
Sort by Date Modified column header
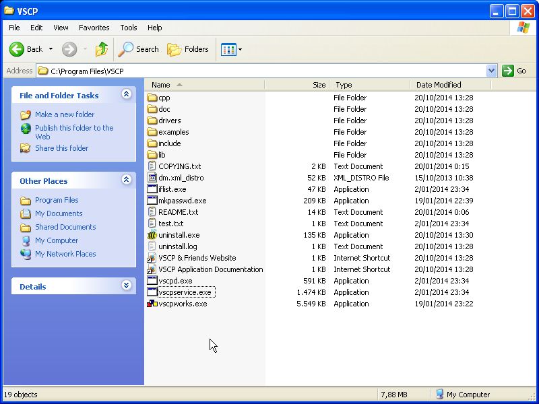pos(439,85)
